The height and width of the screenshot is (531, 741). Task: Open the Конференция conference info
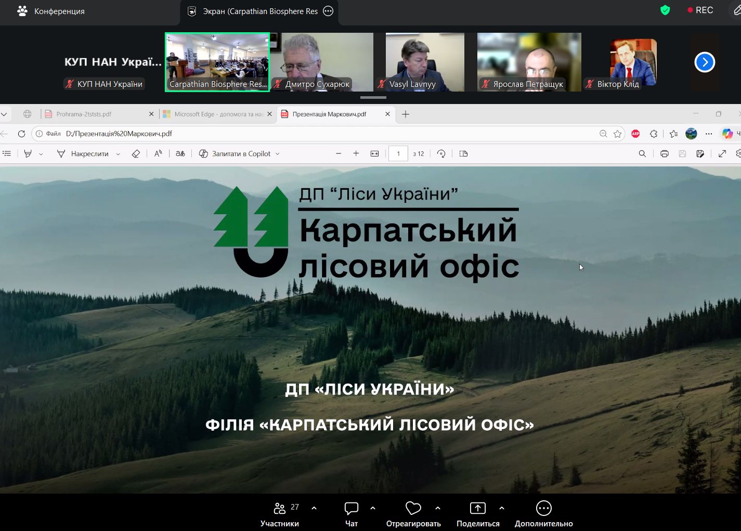click(51, 11)
